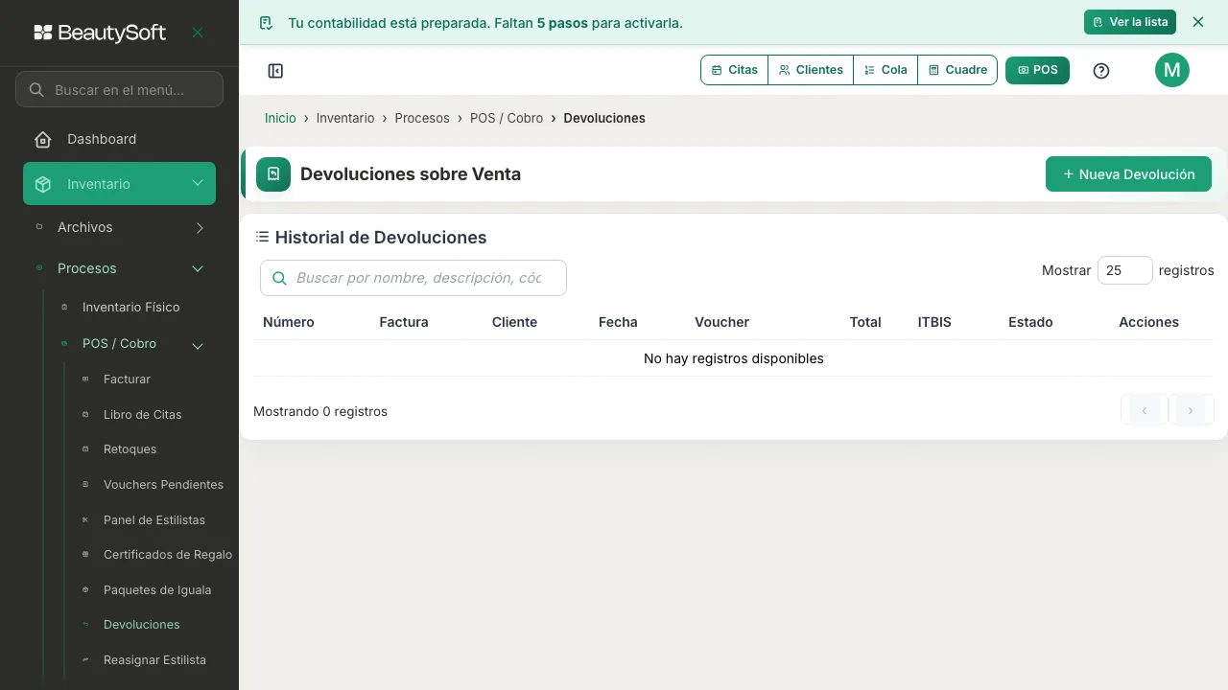Image resolution: width=1228 pixels, height=690 pixels.
Task: Click the Devoluciones sobre Venta header icon
Action: (273, 174)
